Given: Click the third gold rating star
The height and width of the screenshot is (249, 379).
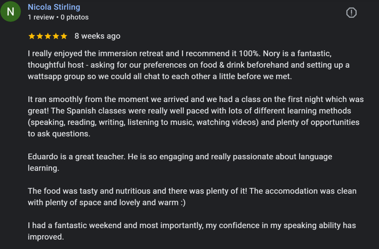Looking at the screenshot, I should pyautogui.click(x=48, y=36).
